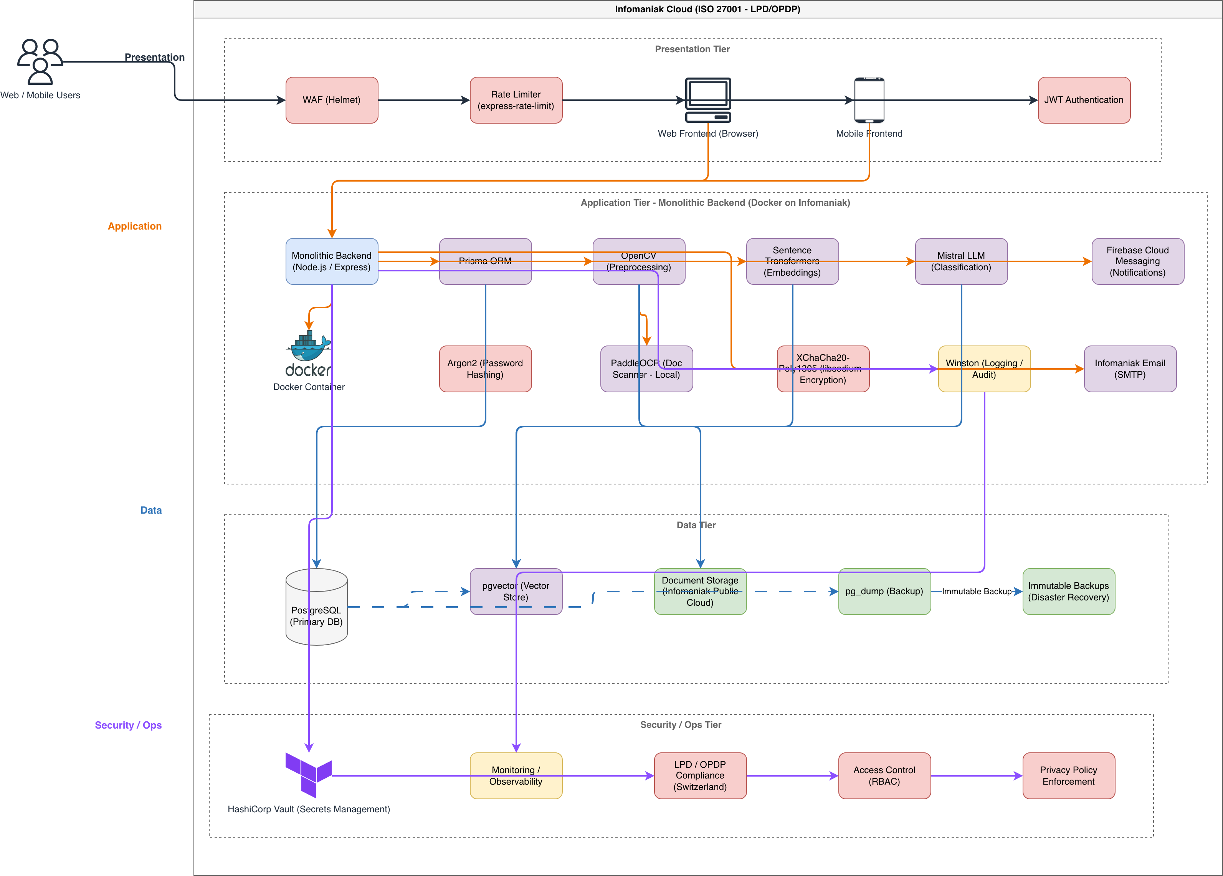1223x876 pixels.
Task: Select the Web Frontend computer icon
Action: point(708,100)
